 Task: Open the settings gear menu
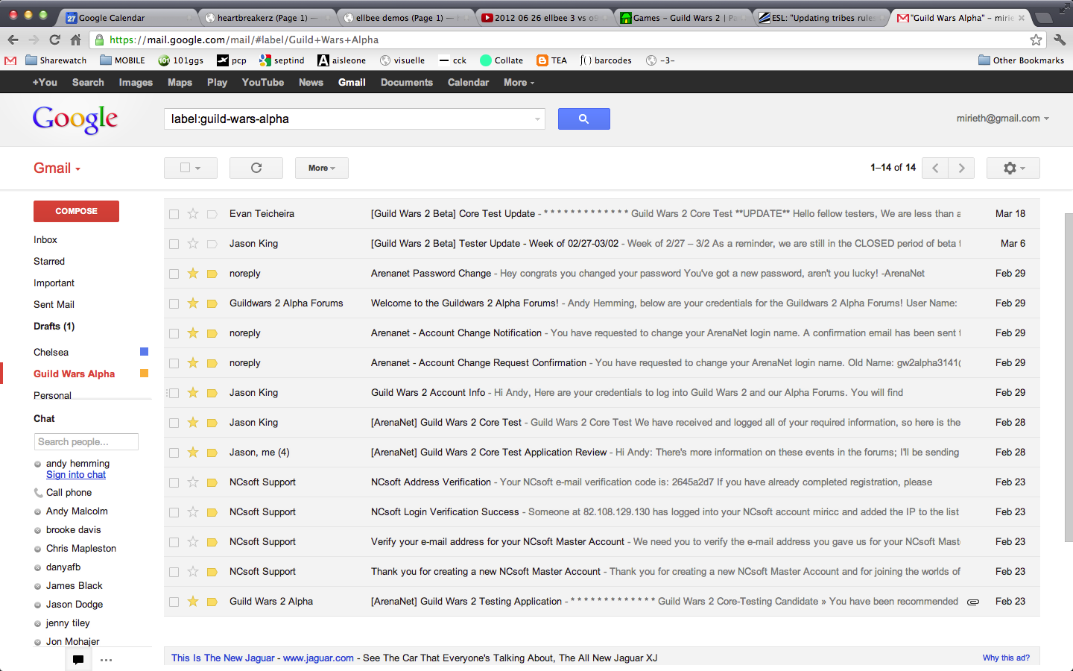(1013, 168)
